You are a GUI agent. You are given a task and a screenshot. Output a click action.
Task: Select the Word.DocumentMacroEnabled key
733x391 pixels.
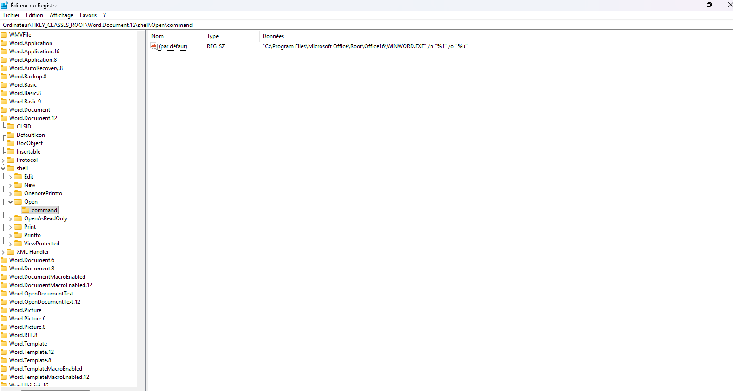(47, 277)
